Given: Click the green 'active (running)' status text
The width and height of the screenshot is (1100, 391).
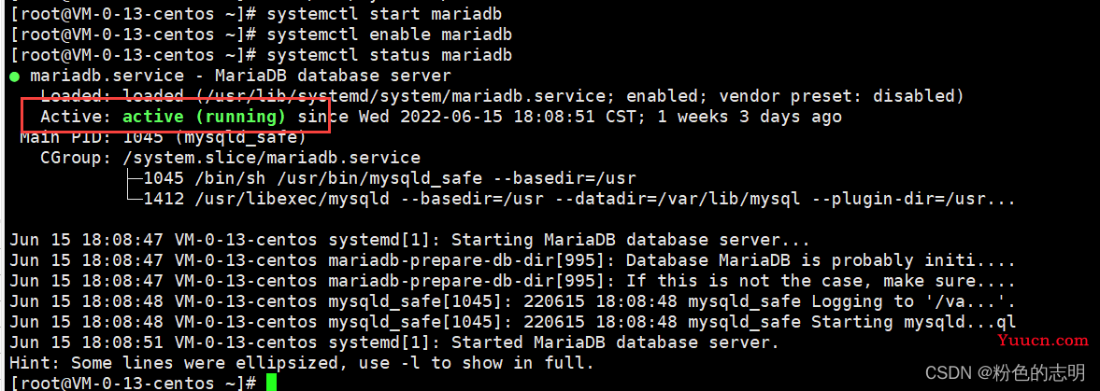Looking at the screenshot, I should coord(204,117).
